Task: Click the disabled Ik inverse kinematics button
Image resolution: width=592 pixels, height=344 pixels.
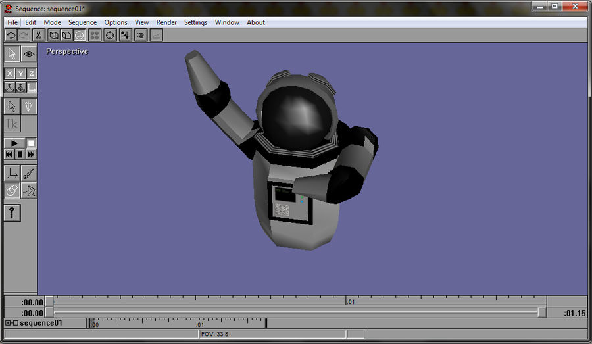Action: pos(12,124)
